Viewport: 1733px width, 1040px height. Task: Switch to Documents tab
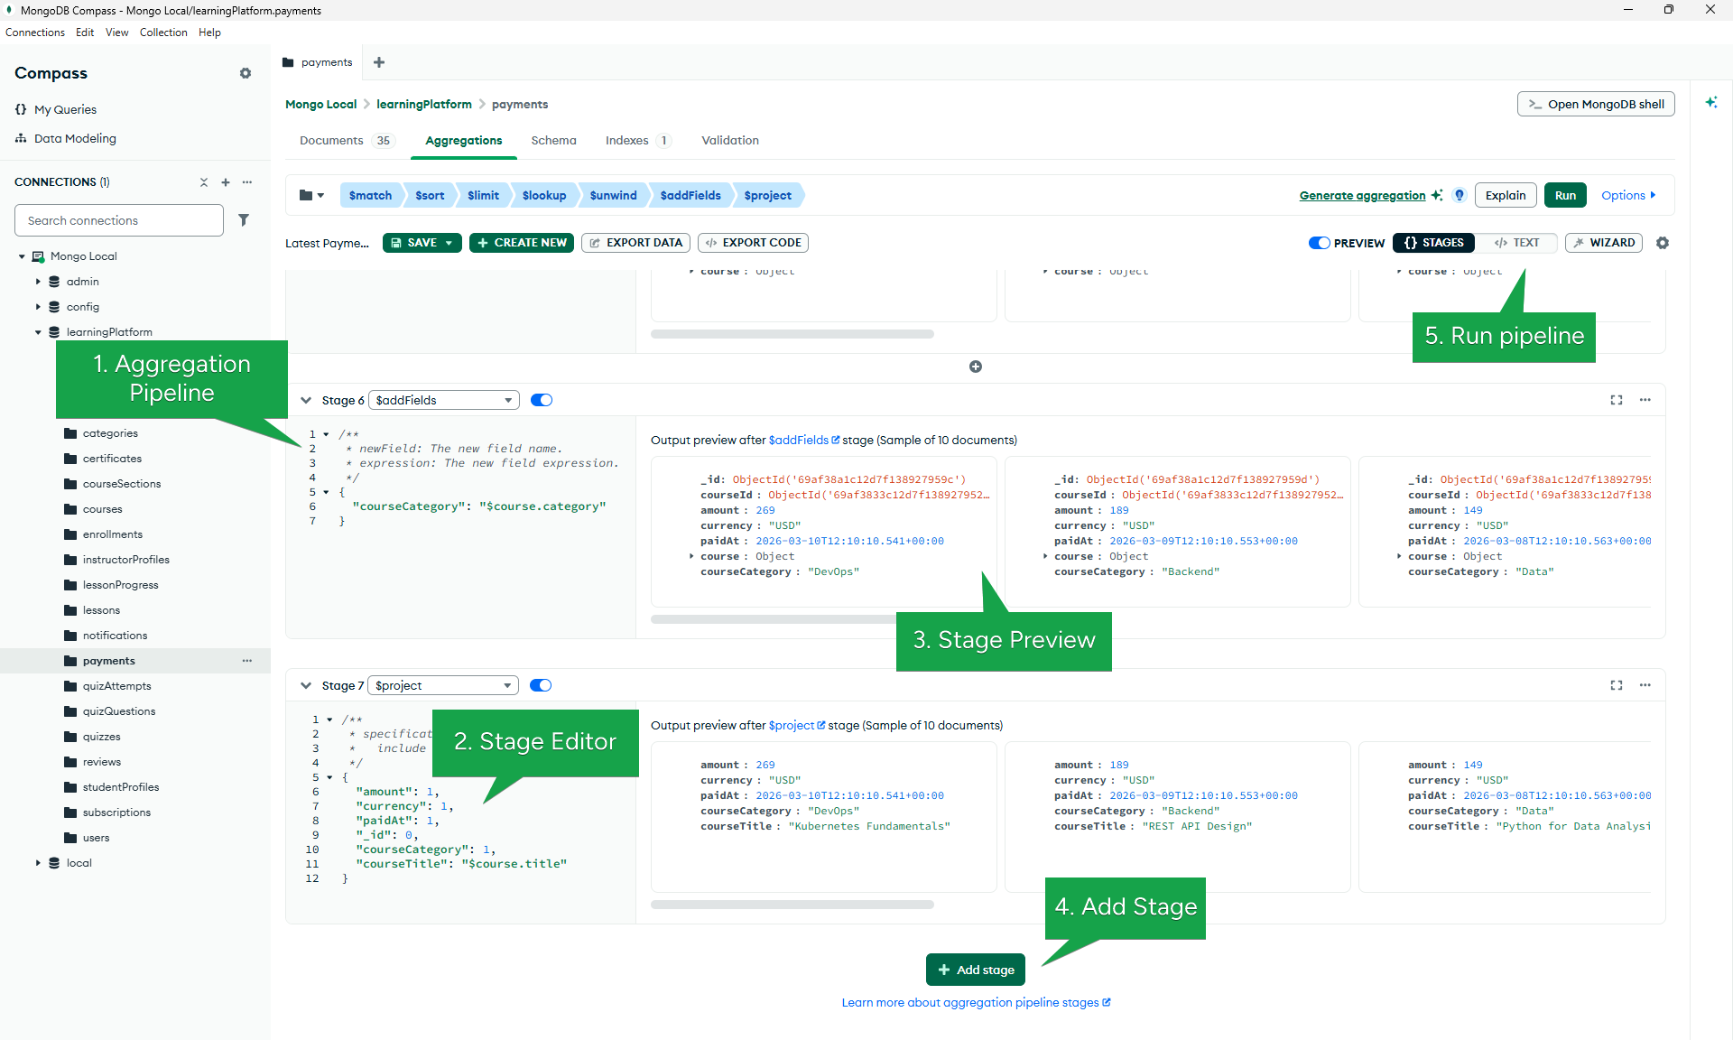click(347, 140)
